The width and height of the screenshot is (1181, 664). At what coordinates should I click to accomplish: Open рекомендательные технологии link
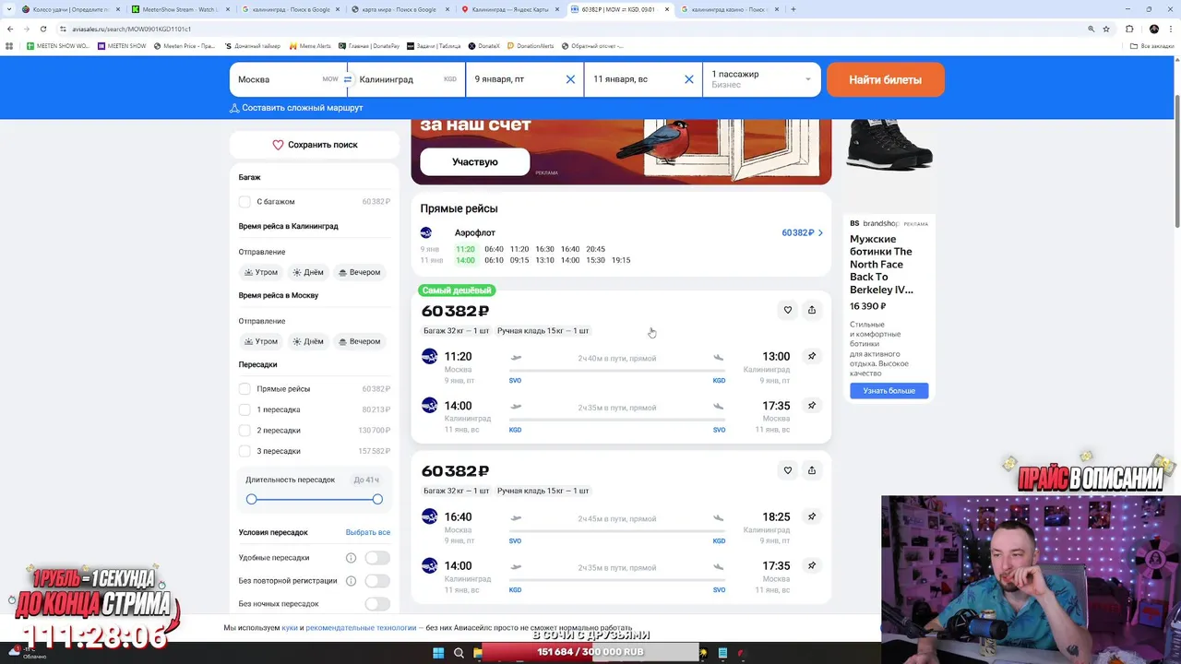[361, 628]
